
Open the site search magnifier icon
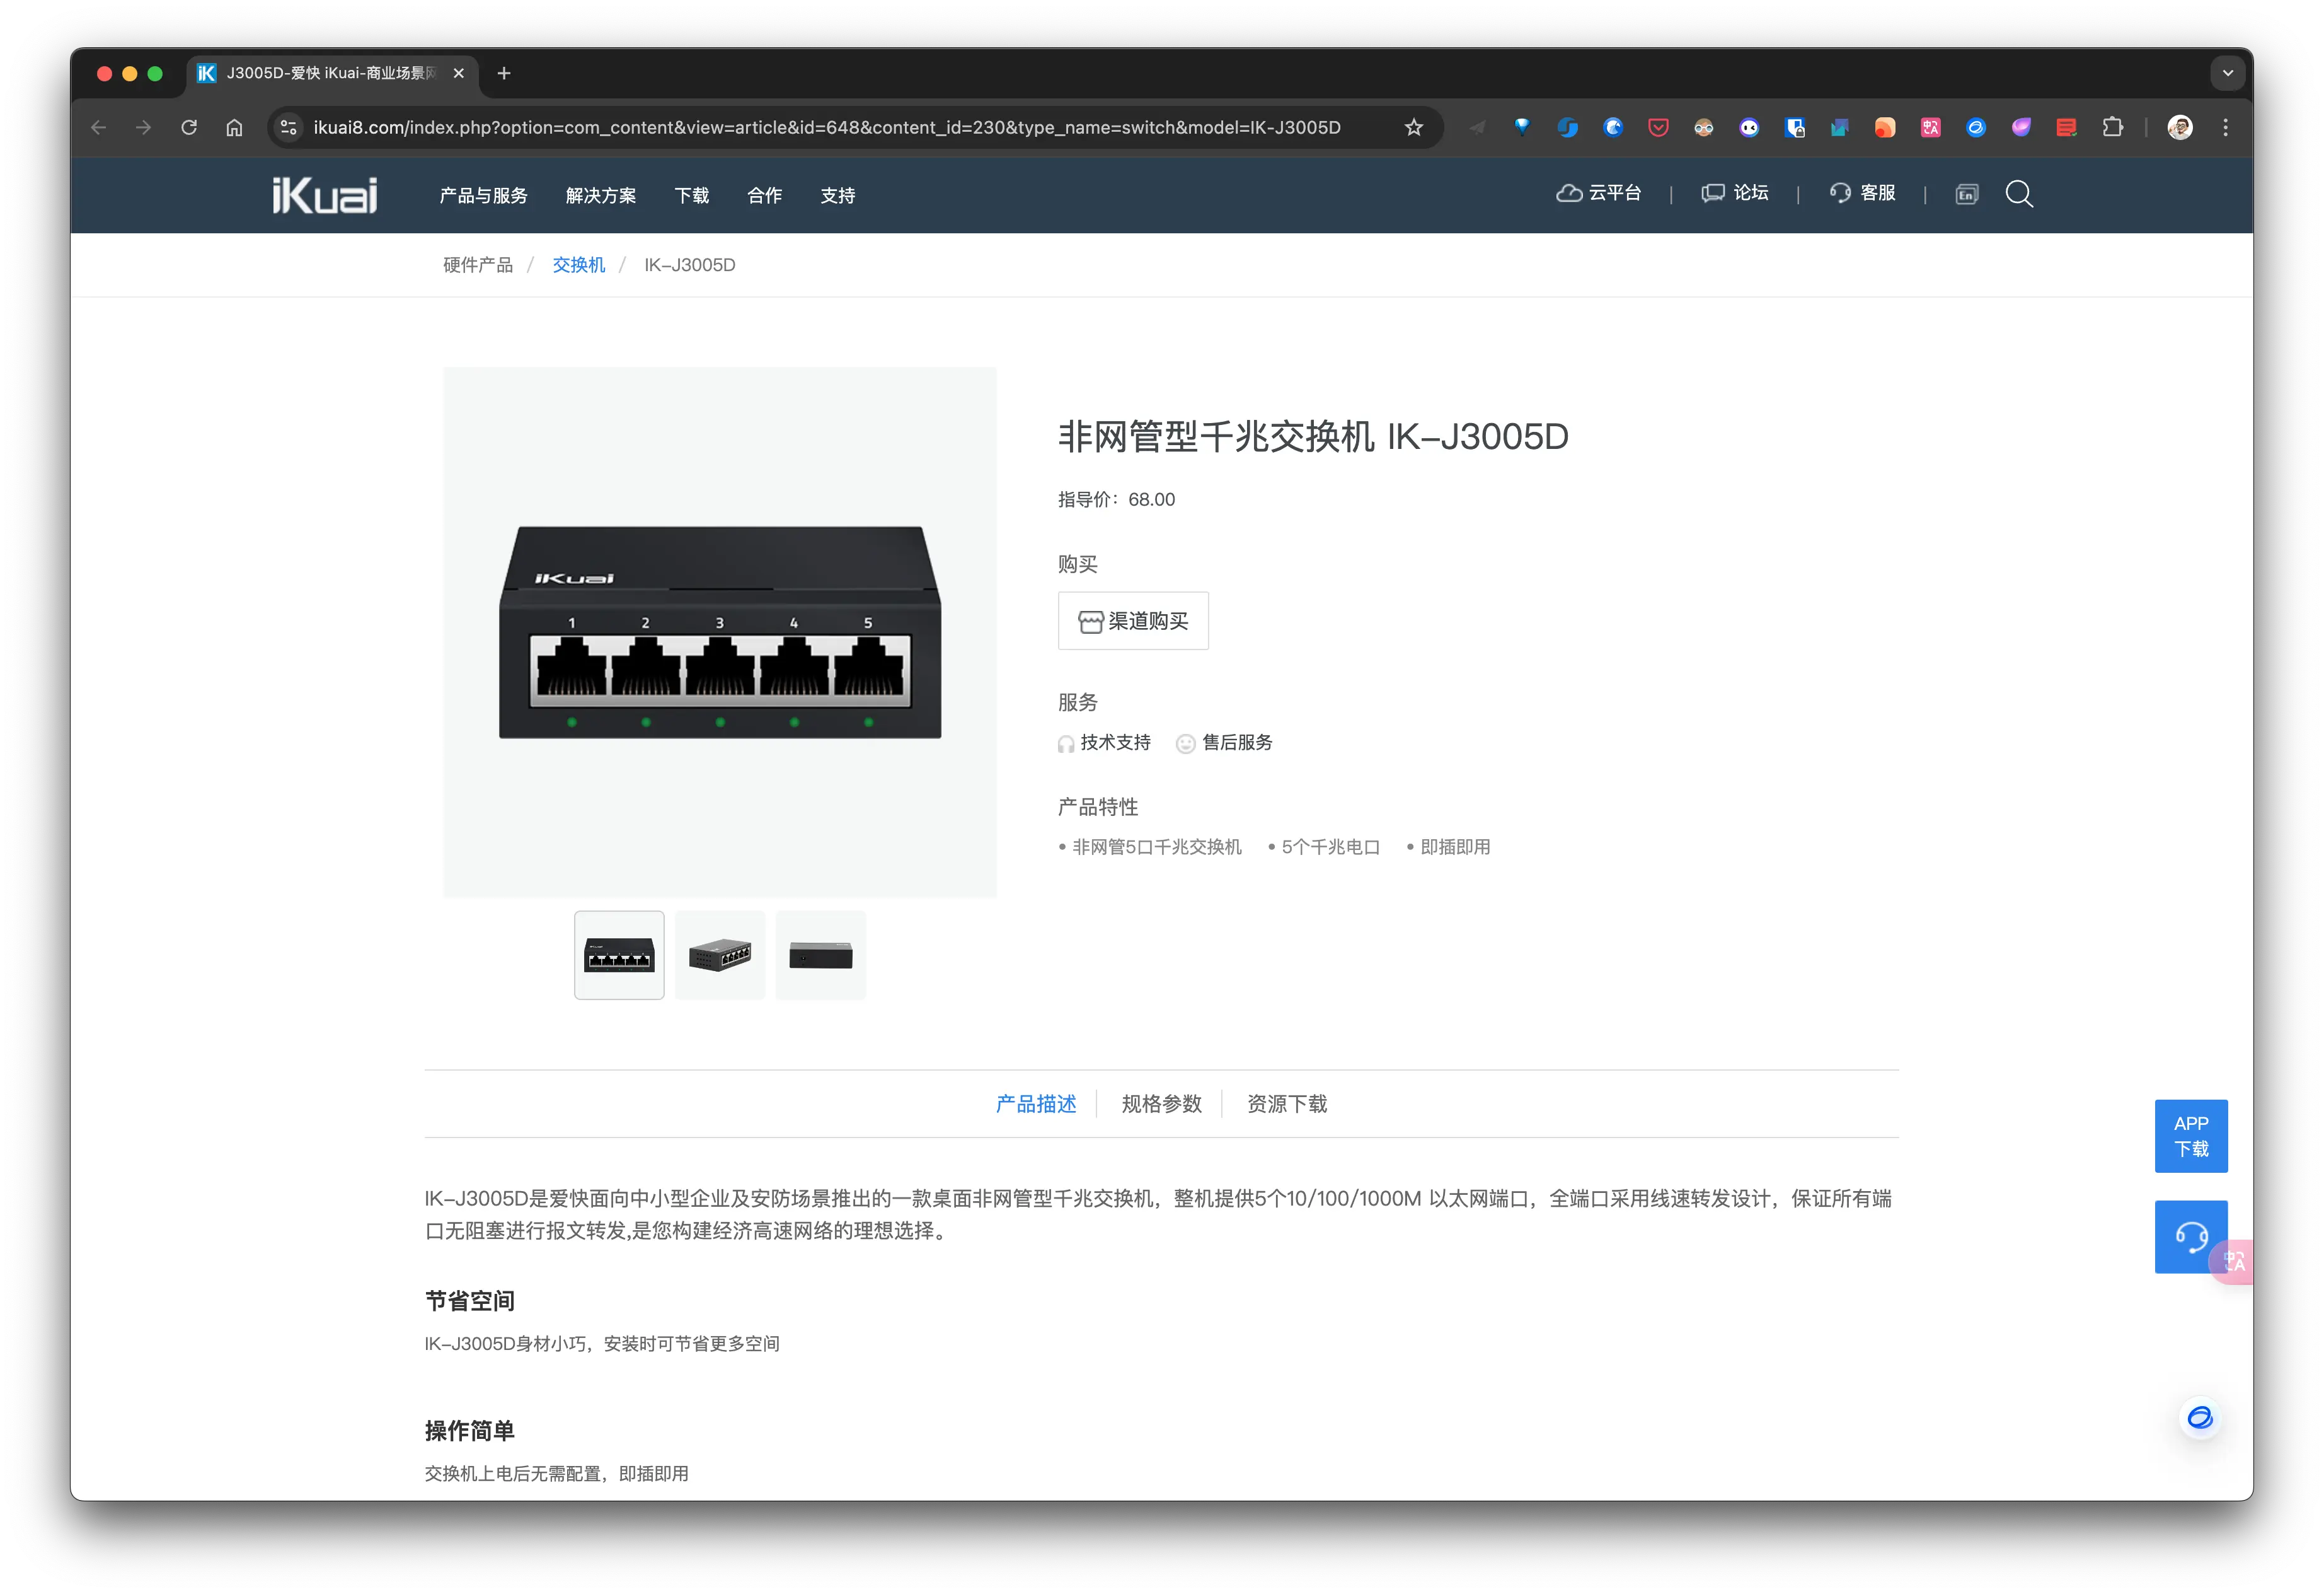click(x=2019, y=194)
